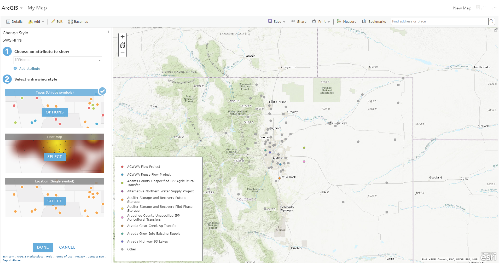Open the Add layer dropdown
This screenshot has width=499, height=264.
(36, 22)
